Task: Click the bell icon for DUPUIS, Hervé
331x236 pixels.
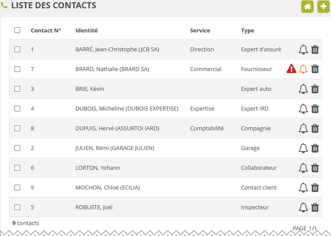Action: point(303,129)
